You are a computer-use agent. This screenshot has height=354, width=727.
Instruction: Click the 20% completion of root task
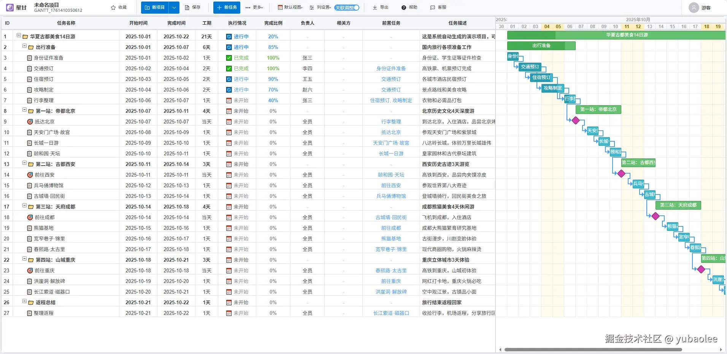pos(273,37)
